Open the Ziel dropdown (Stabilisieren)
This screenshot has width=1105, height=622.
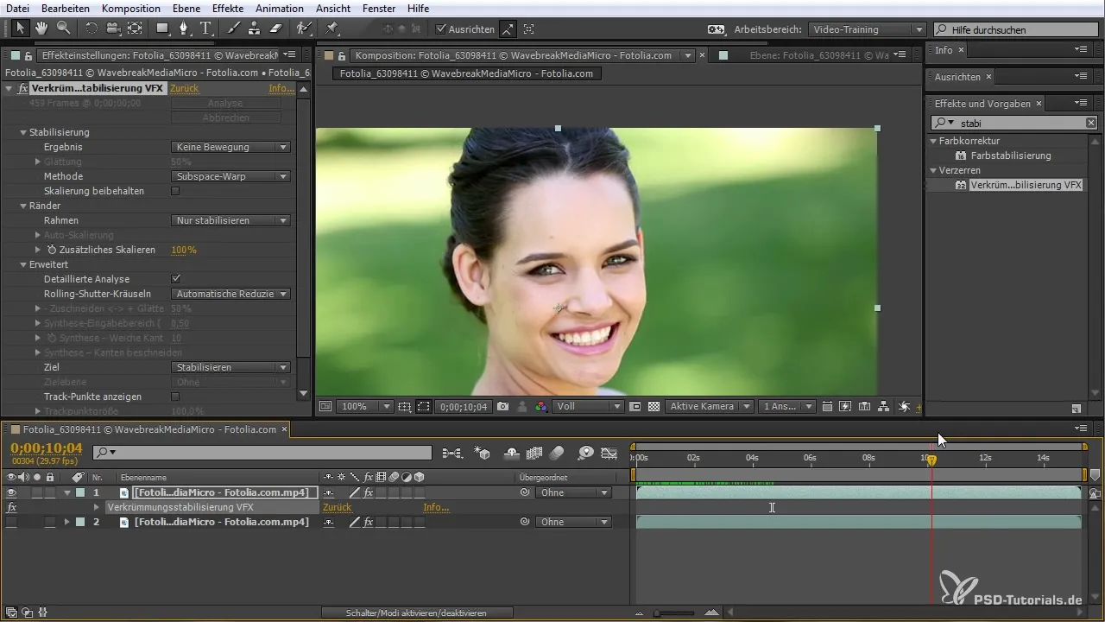pos(230,367)
